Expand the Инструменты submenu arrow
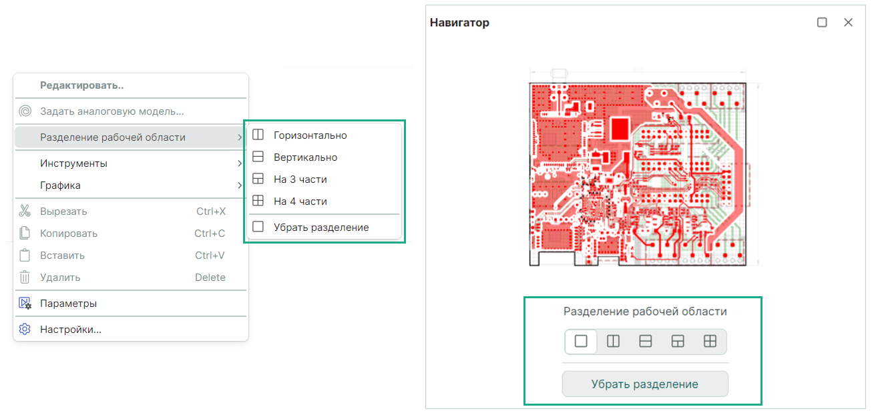Image resolution: width=874 pixels, height=417 pixels. pos(239,163)
